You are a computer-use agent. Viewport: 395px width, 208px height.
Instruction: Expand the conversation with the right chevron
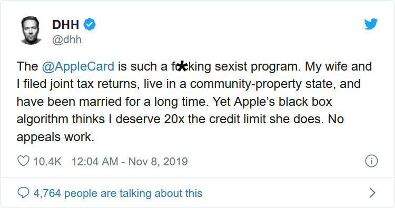[x=372, y=193]
